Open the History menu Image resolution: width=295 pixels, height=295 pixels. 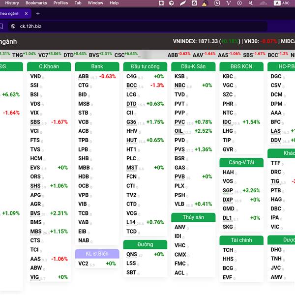pyautogui.click(x=12, y=3)
